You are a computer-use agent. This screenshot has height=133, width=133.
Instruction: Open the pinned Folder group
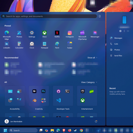click(x=70, y=45)
